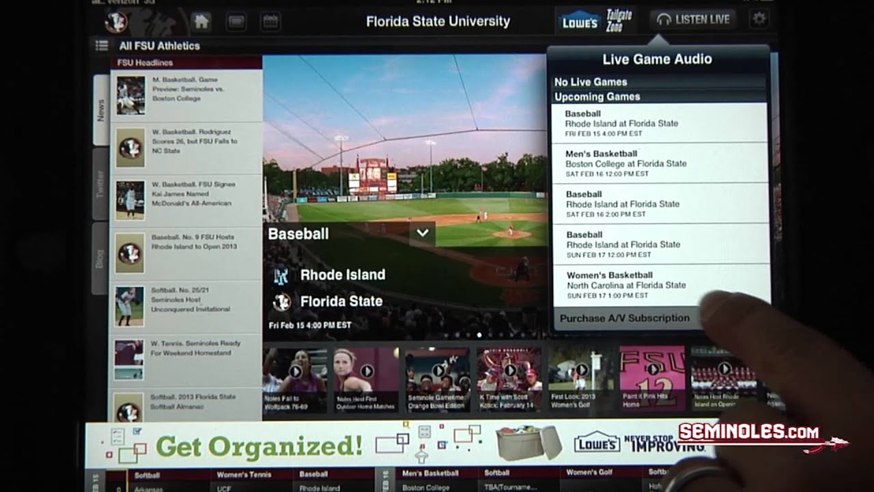The image size is (874, 492).
Task: Open the Home icon in top bar
Action: point(201,21)
